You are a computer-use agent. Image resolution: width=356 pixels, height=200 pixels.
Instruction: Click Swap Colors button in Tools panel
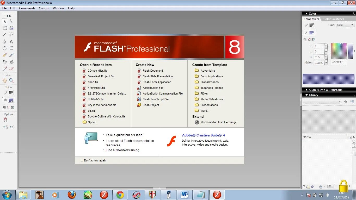pos(13,107)
